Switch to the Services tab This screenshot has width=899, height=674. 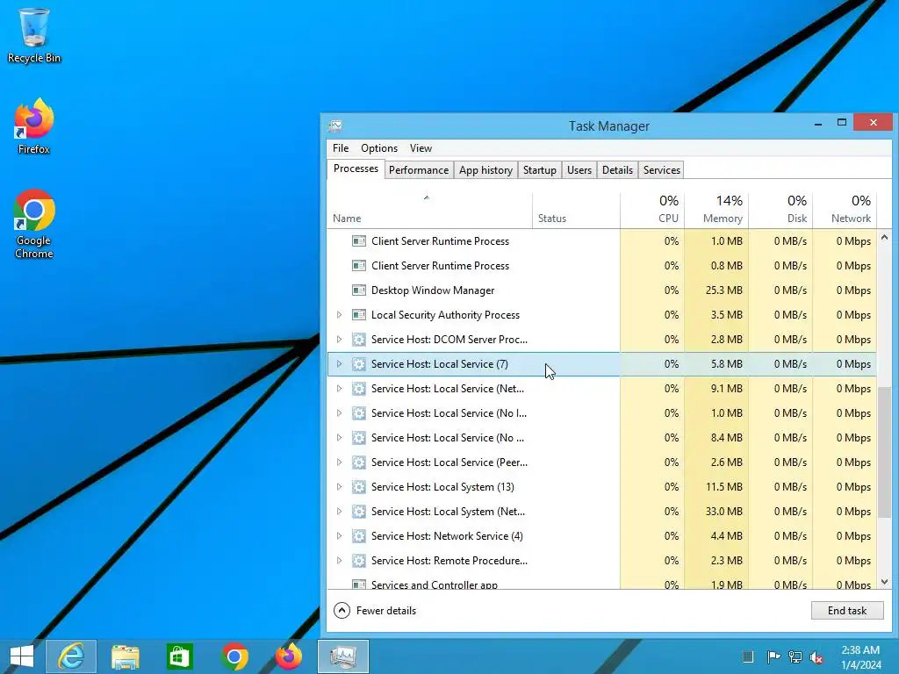pos(662,170)
